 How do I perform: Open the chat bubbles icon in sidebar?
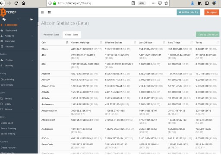tap(4, 19)
